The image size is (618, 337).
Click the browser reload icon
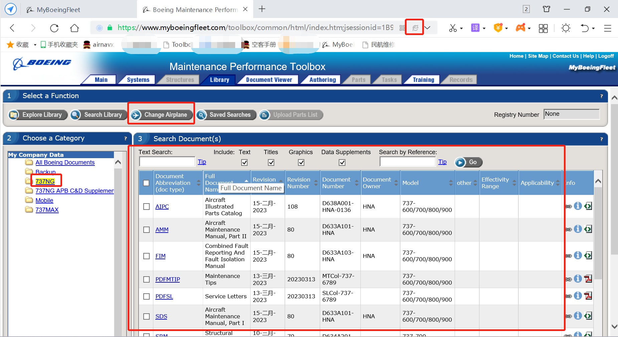54,28
